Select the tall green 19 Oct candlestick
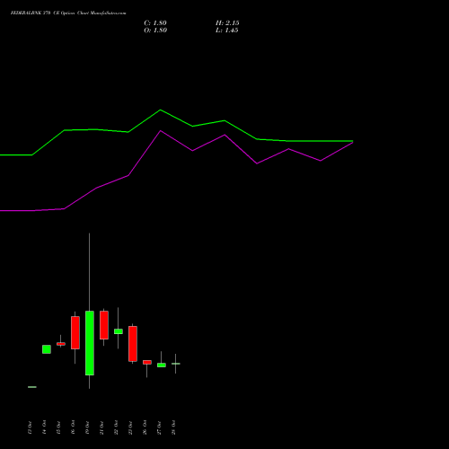 90,343
